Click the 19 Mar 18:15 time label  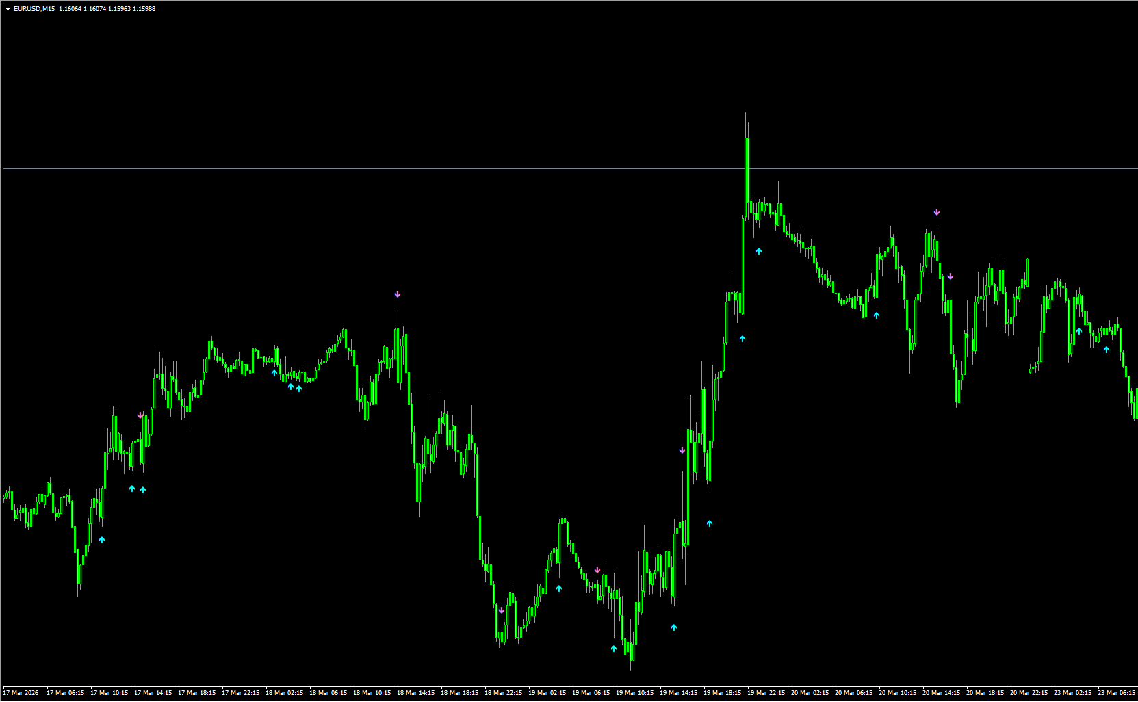tap(722, 693)
